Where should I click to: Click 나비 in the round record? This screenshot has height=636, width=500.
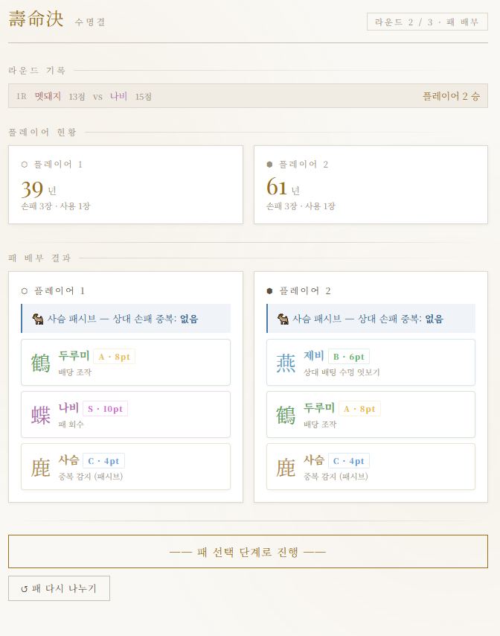pyautogui.click(x=118, y=96)
